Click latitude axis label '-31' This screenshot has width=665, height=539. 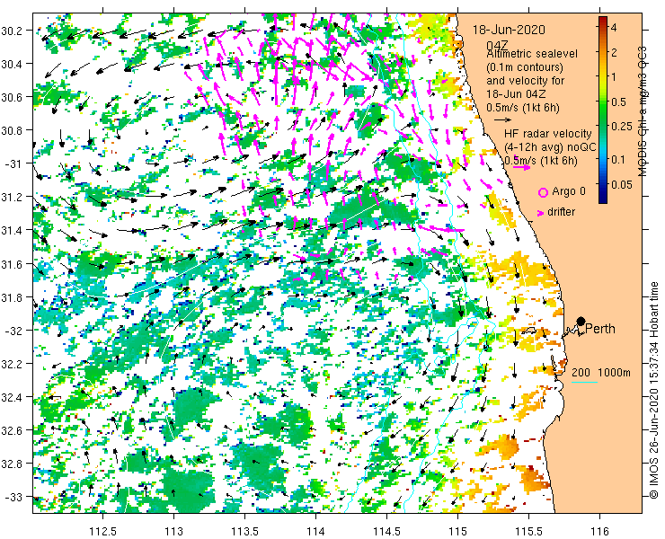pos(13,163)
